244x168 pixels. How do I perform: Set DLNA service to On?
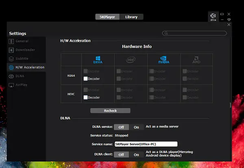136,127
